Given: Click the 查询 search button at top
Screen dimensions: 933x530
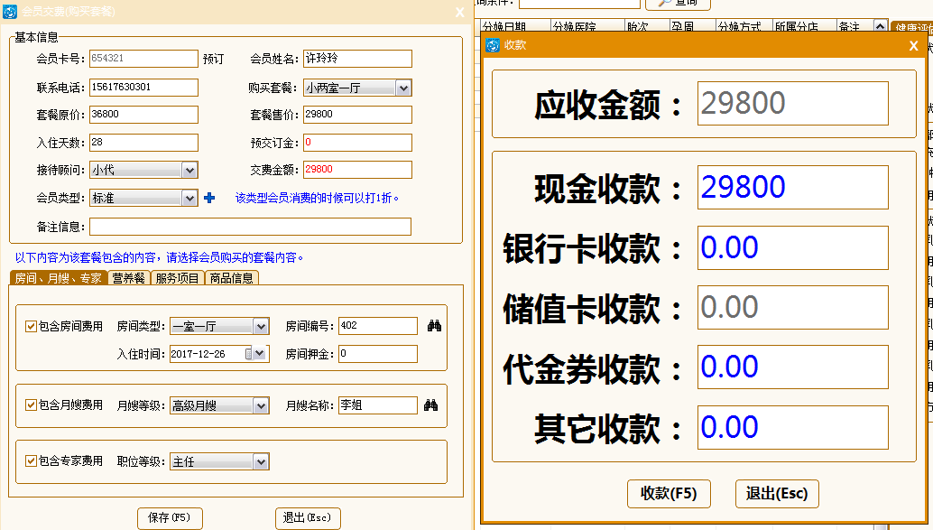Looking at the screenshot, I should (678, 3).
